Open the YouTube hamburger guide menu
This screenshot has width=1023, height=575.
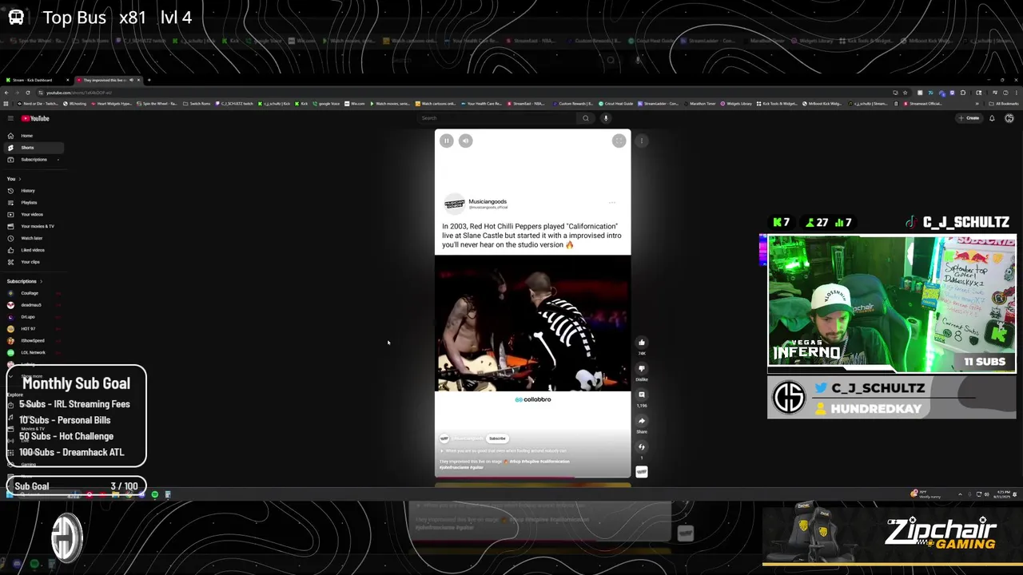(x=10, y=118)
